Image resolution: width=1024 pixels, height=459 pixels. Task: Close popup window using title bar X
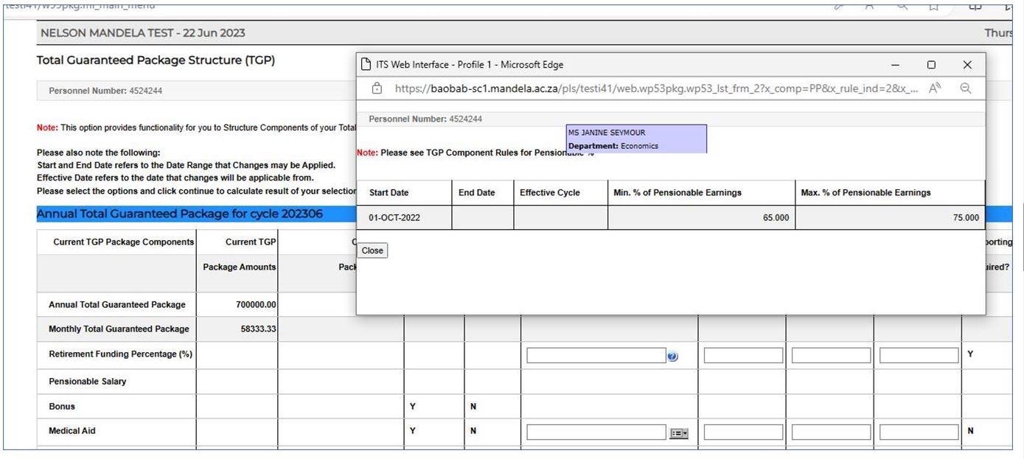tap(967, 65)
